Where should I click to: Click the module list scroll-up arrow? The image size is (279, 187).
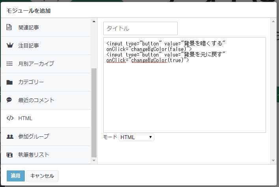pos(94,21)
